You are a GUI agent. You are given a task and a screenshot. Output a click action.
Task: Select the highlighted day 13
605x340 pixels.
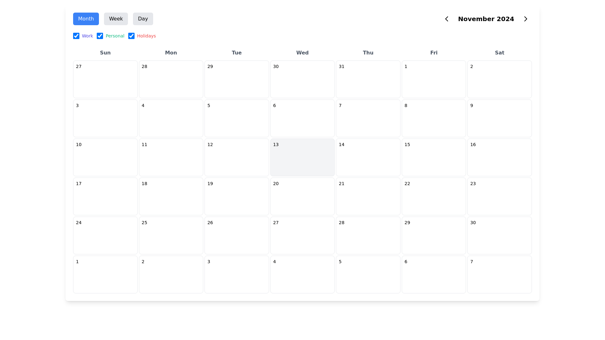[302, 157]
